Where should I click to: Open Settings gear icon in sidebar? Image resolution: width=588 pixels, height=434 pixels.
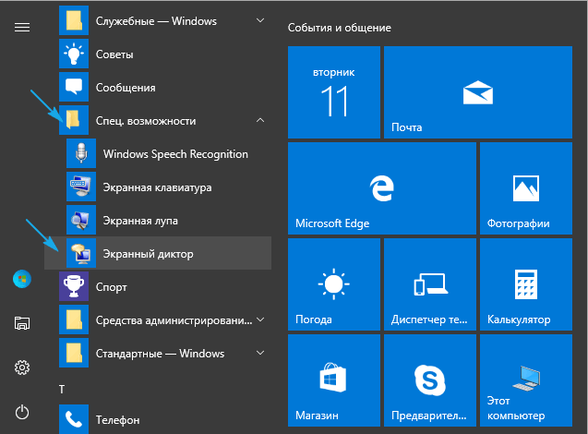coord(22,368)
